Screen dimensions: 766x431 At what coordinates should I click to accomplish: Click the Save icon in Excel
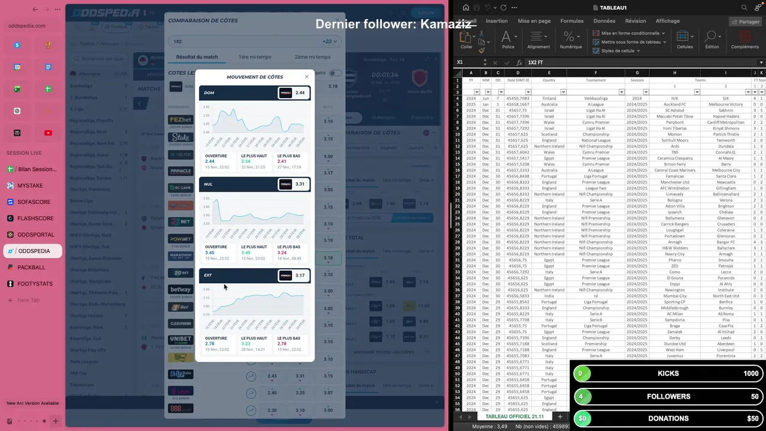coord(476,8)
